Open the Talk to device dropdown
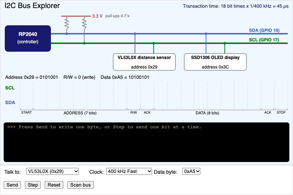 coord(52,172)
